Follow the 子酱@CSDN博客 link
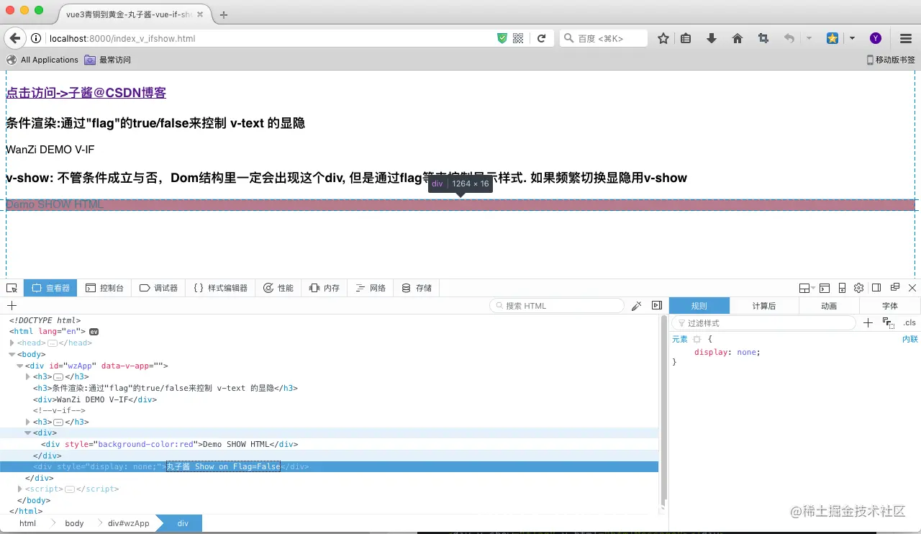The image size is (921, 534). tap(86, 92)
